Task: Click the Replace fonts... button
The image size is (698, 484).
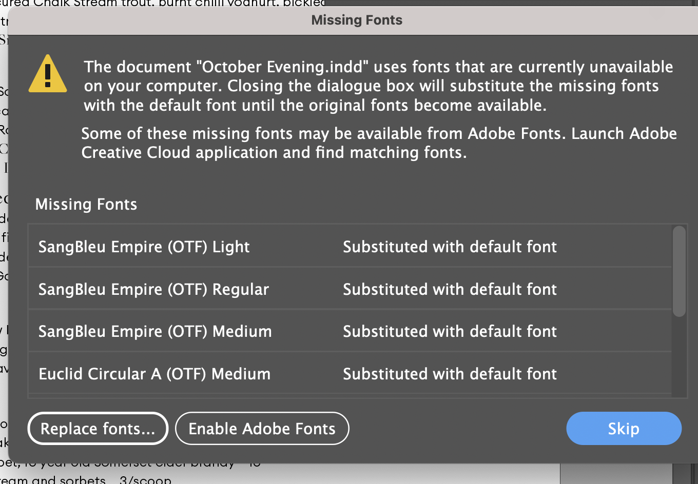Action: pyautogui.click(x=98, y=428)
